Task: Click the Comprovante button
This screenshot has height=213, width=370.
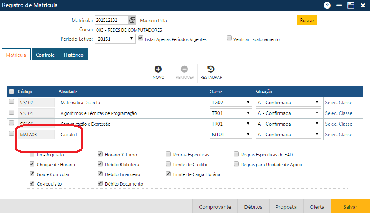Action: click(215, 206)
